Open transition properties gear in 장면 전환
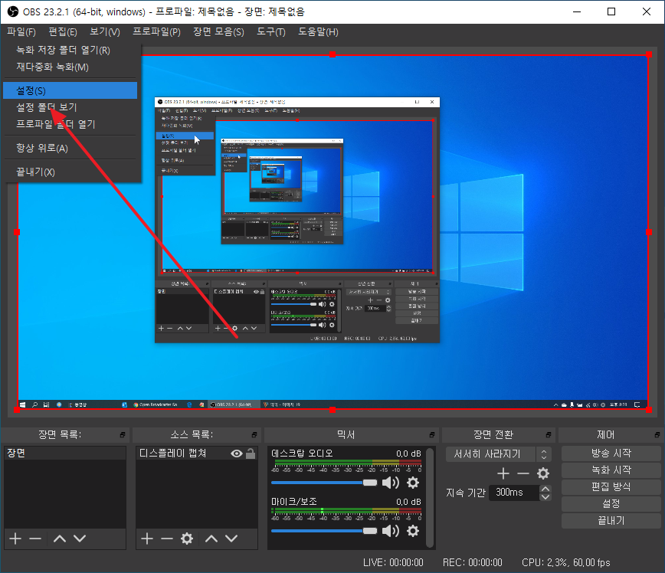665x573 pixels. click(543, 473)
